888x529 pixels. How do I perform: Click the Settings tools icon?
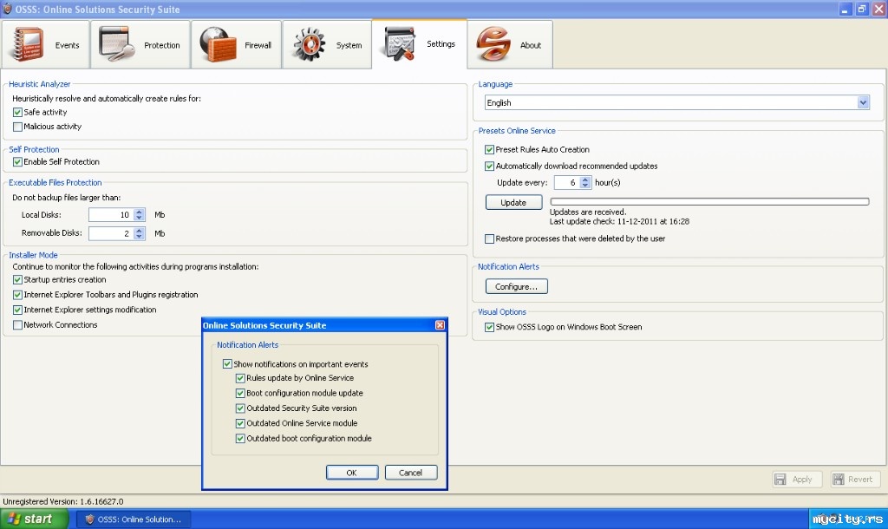point(400,43)
